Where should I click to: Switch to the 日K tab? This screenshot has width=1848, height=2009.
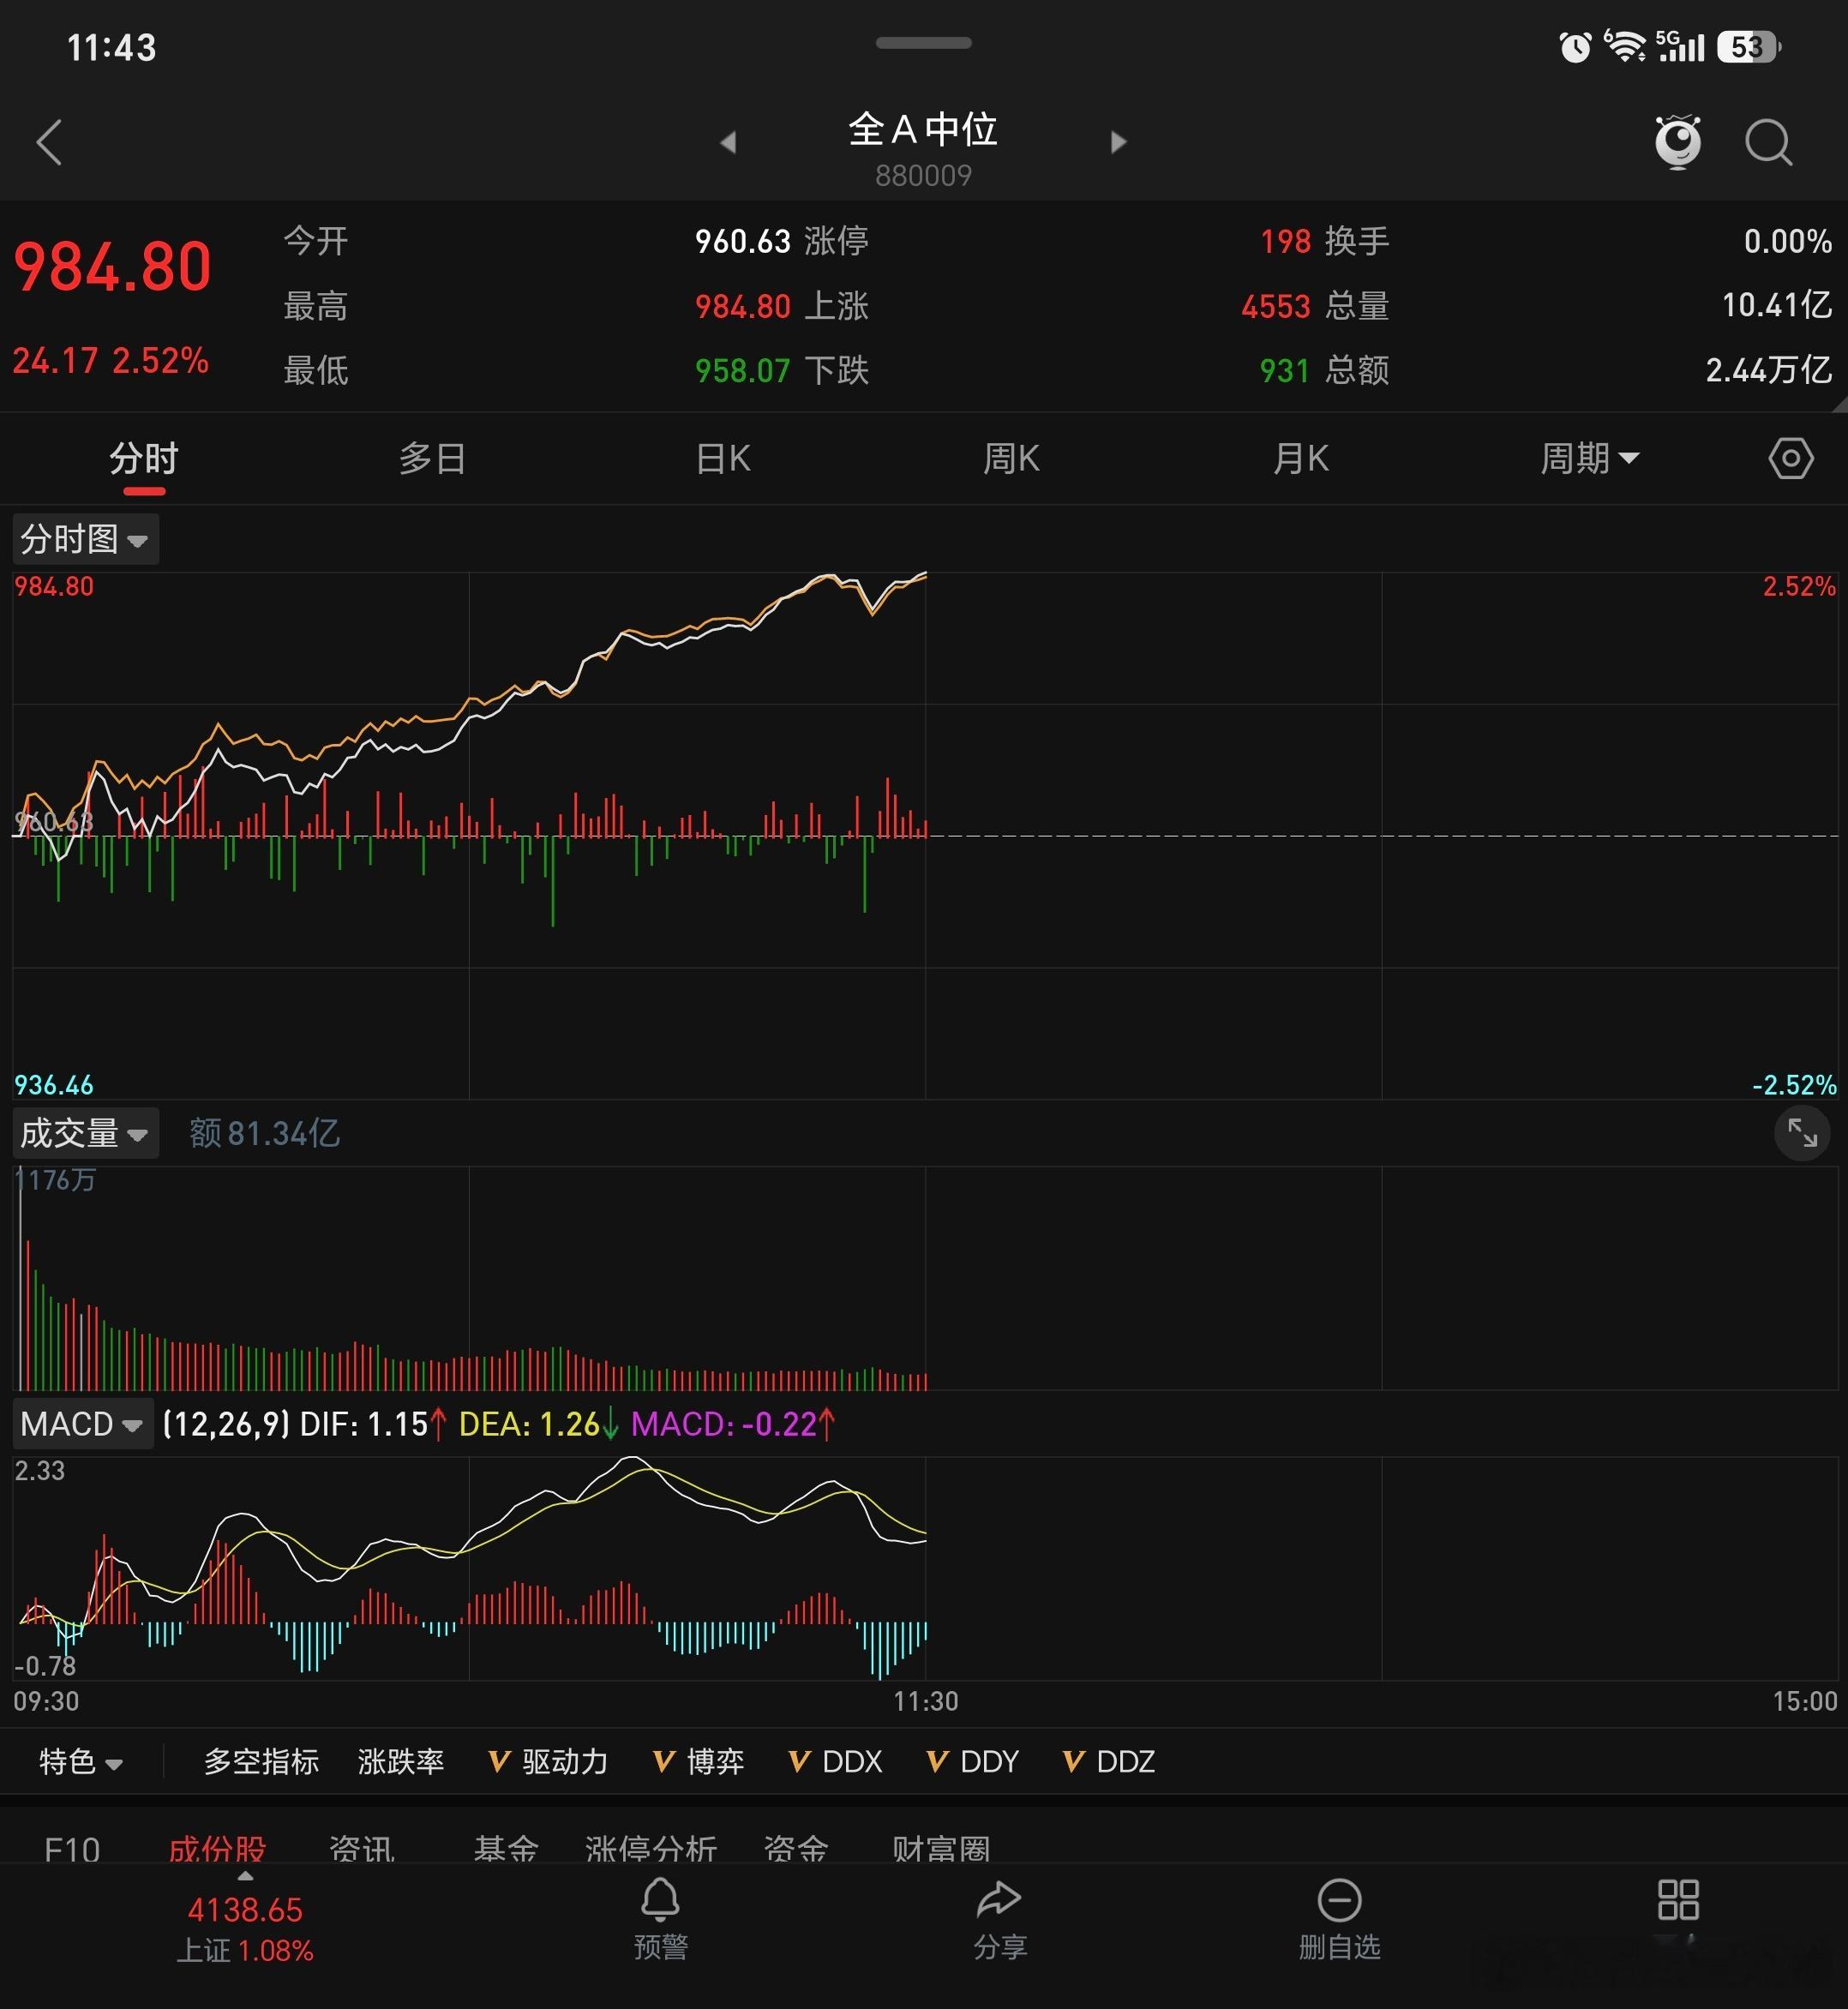click(x=722, y=459)
